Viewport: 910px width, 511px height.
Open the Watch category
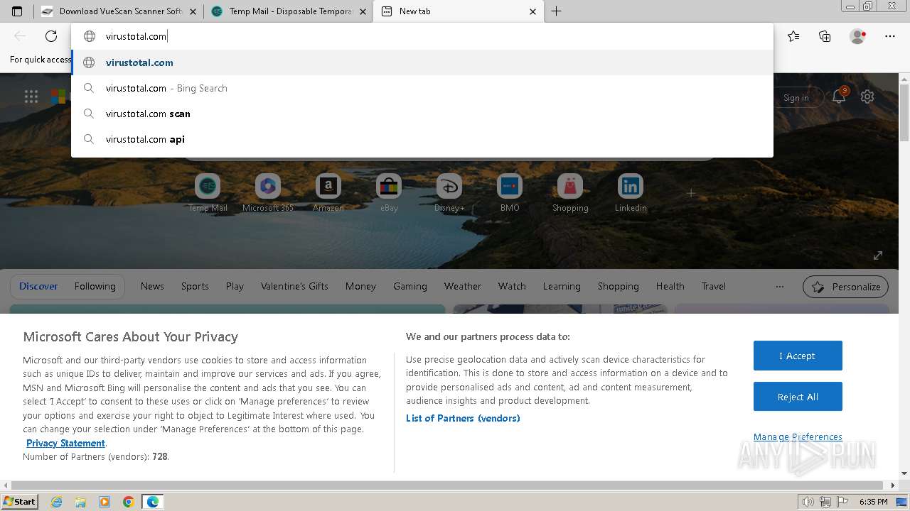512,286
